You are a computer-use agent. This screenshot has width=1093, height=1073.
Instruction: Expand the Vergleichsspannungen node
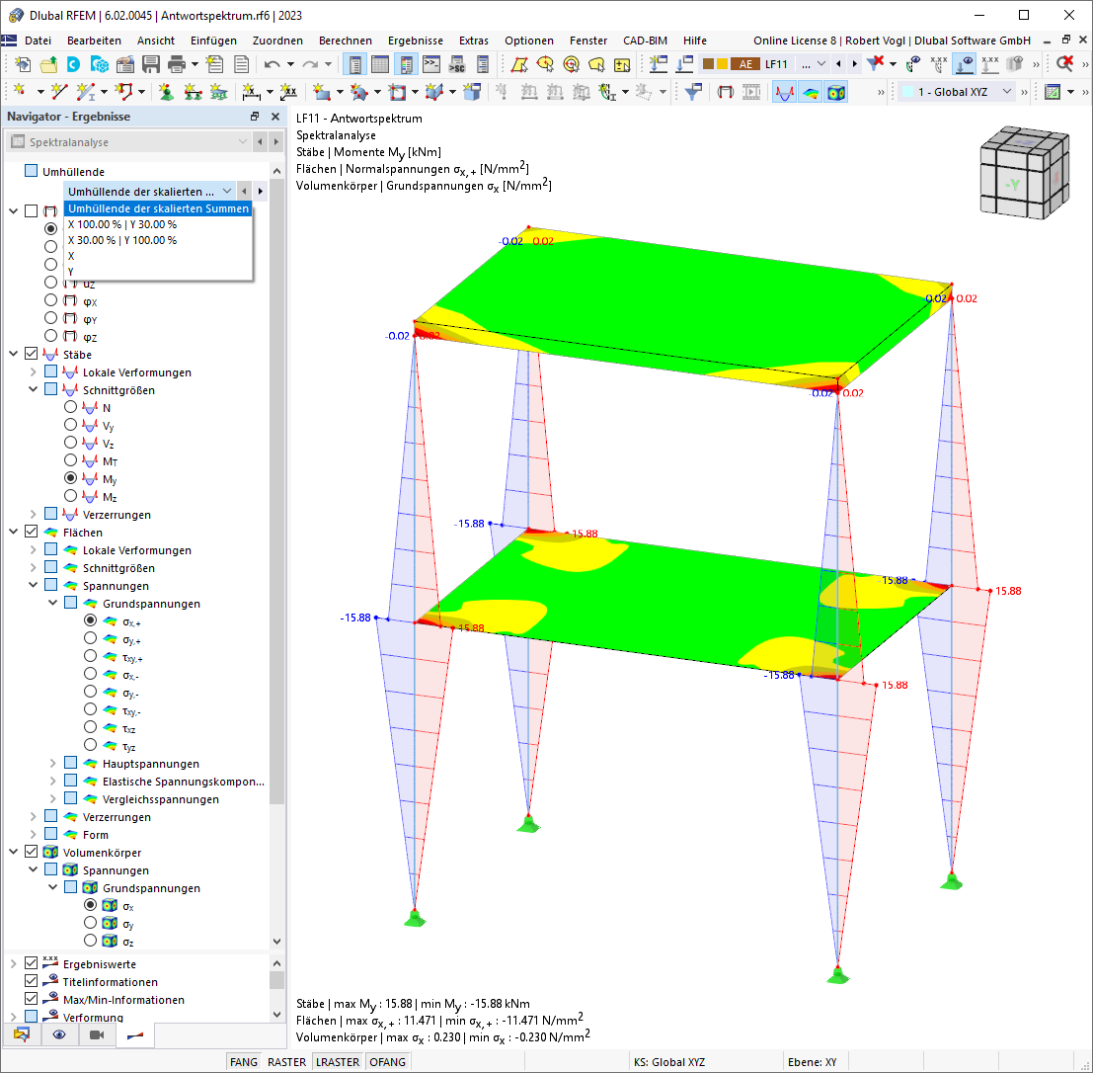click(53, 798)
